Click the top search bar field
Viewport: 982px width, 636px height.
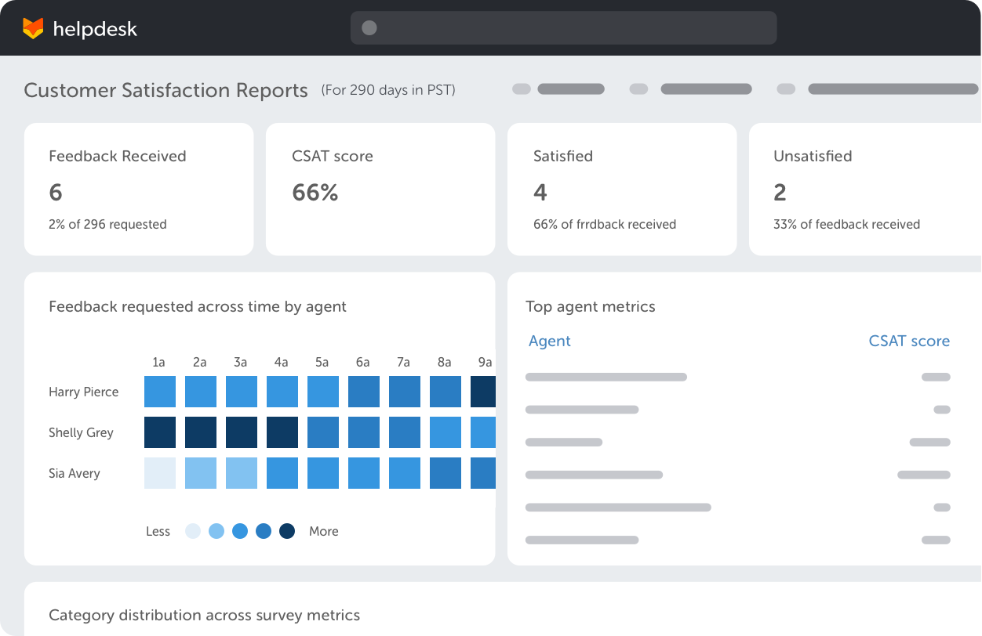point(563,28)
